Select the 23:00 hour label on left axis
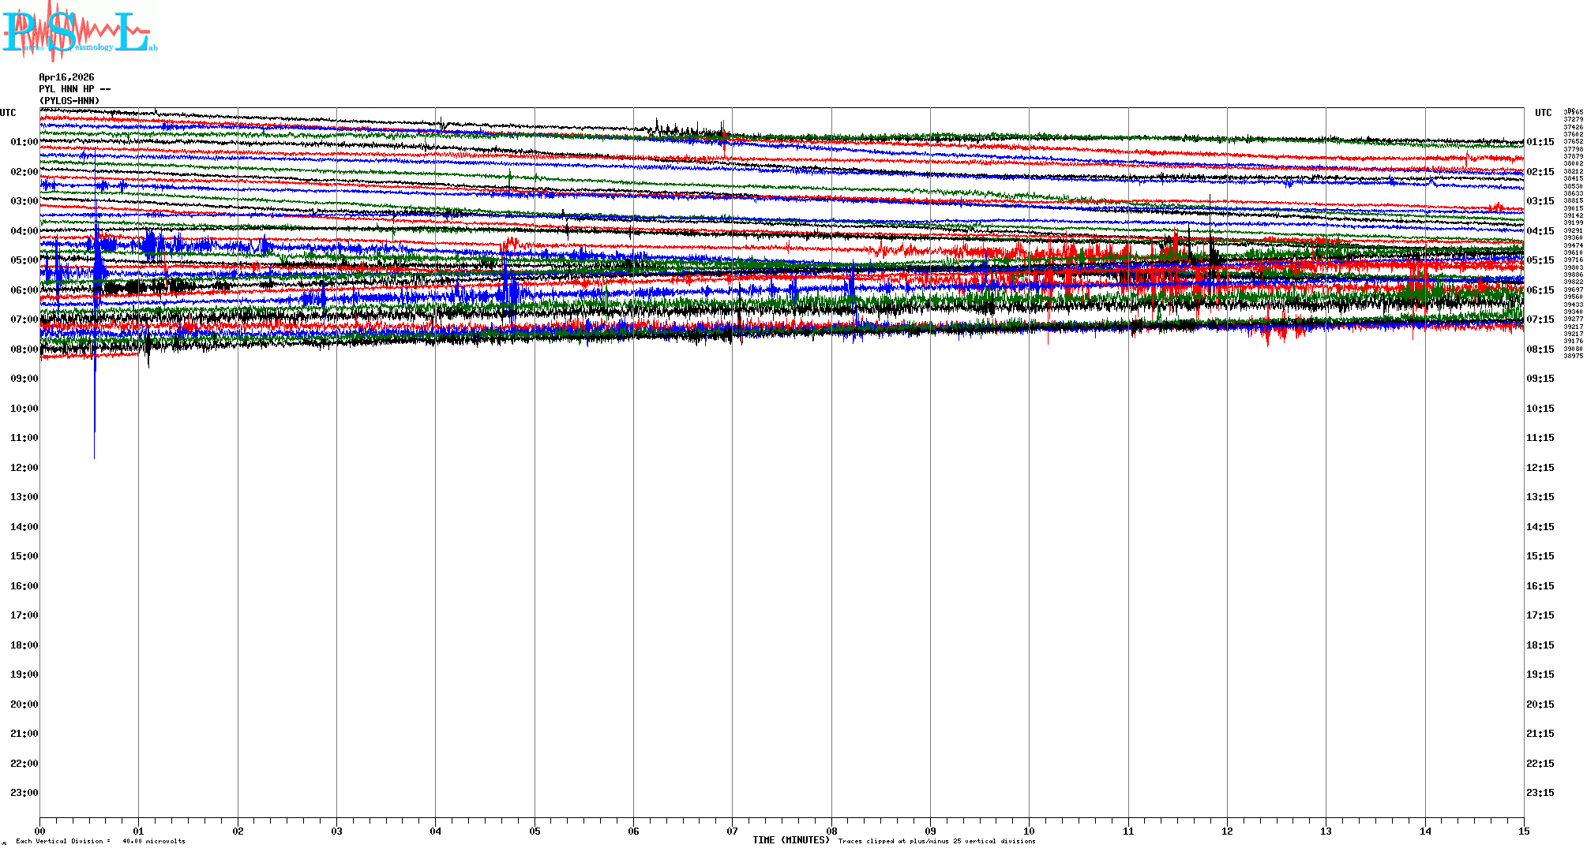The width and height of the screenshot is (1587, 852). click(24, 793)
